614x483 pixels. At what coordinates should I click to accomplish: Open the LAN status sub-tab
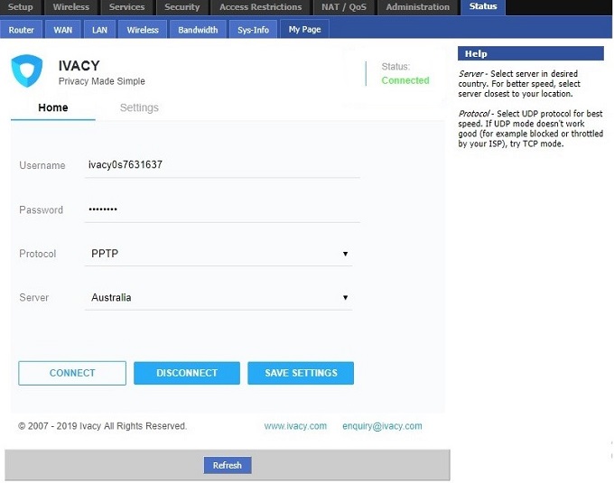pyautogui.click(x=99, y=30)
